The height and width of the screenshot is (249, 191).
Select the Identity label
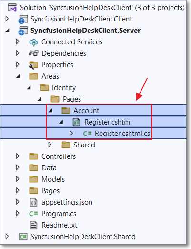pos(64,88)
